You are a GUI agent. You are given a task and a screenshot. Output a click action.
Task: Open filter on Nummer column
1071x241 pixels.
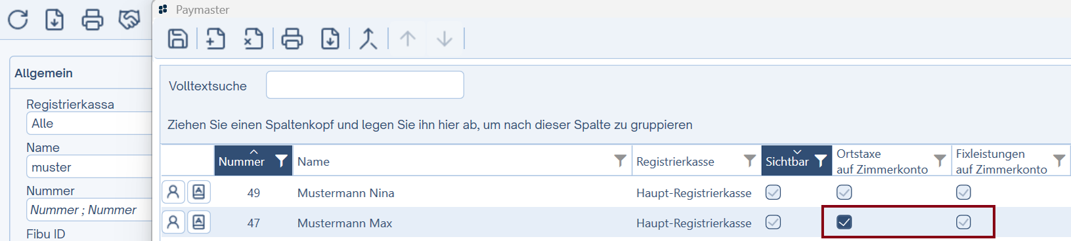point(281,161)
